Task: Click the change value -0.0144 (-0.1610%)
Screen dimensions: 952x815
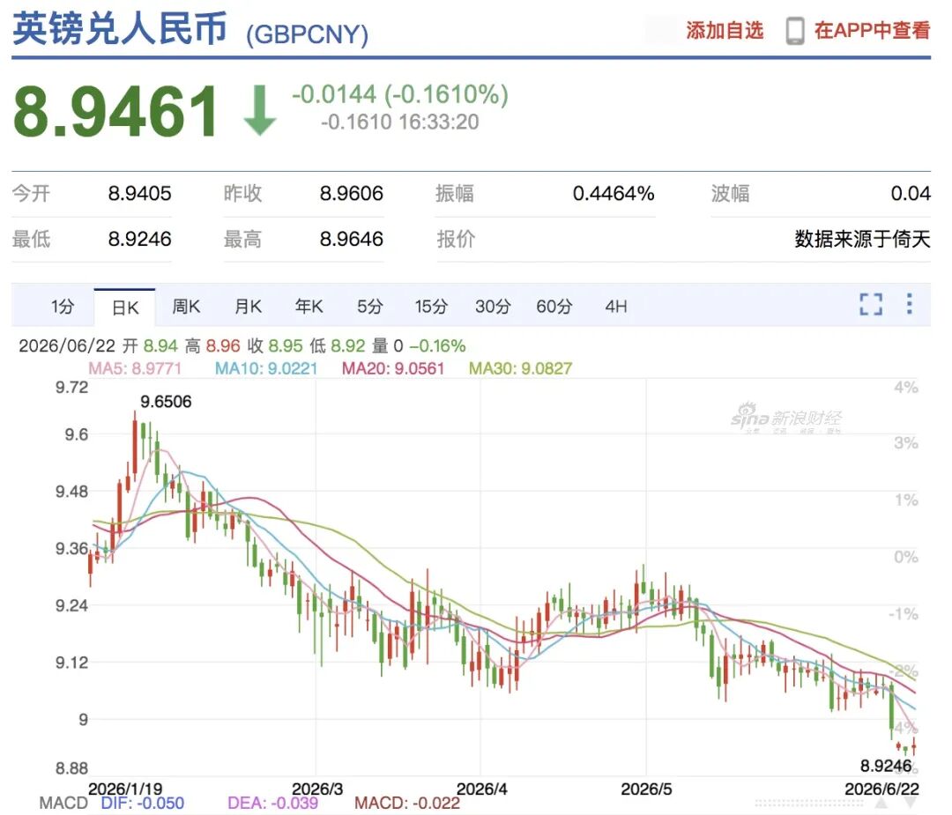Action: tap(400, 94)
